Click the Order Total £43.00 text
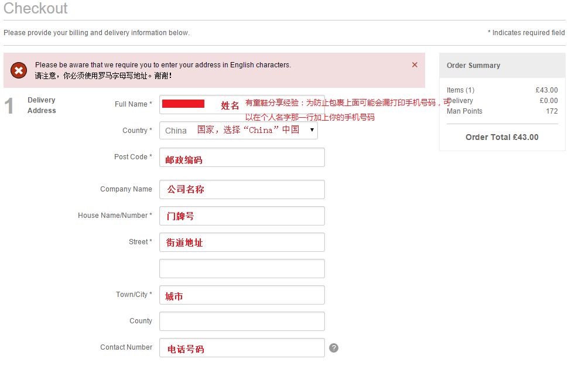 (x=502, y=137)
